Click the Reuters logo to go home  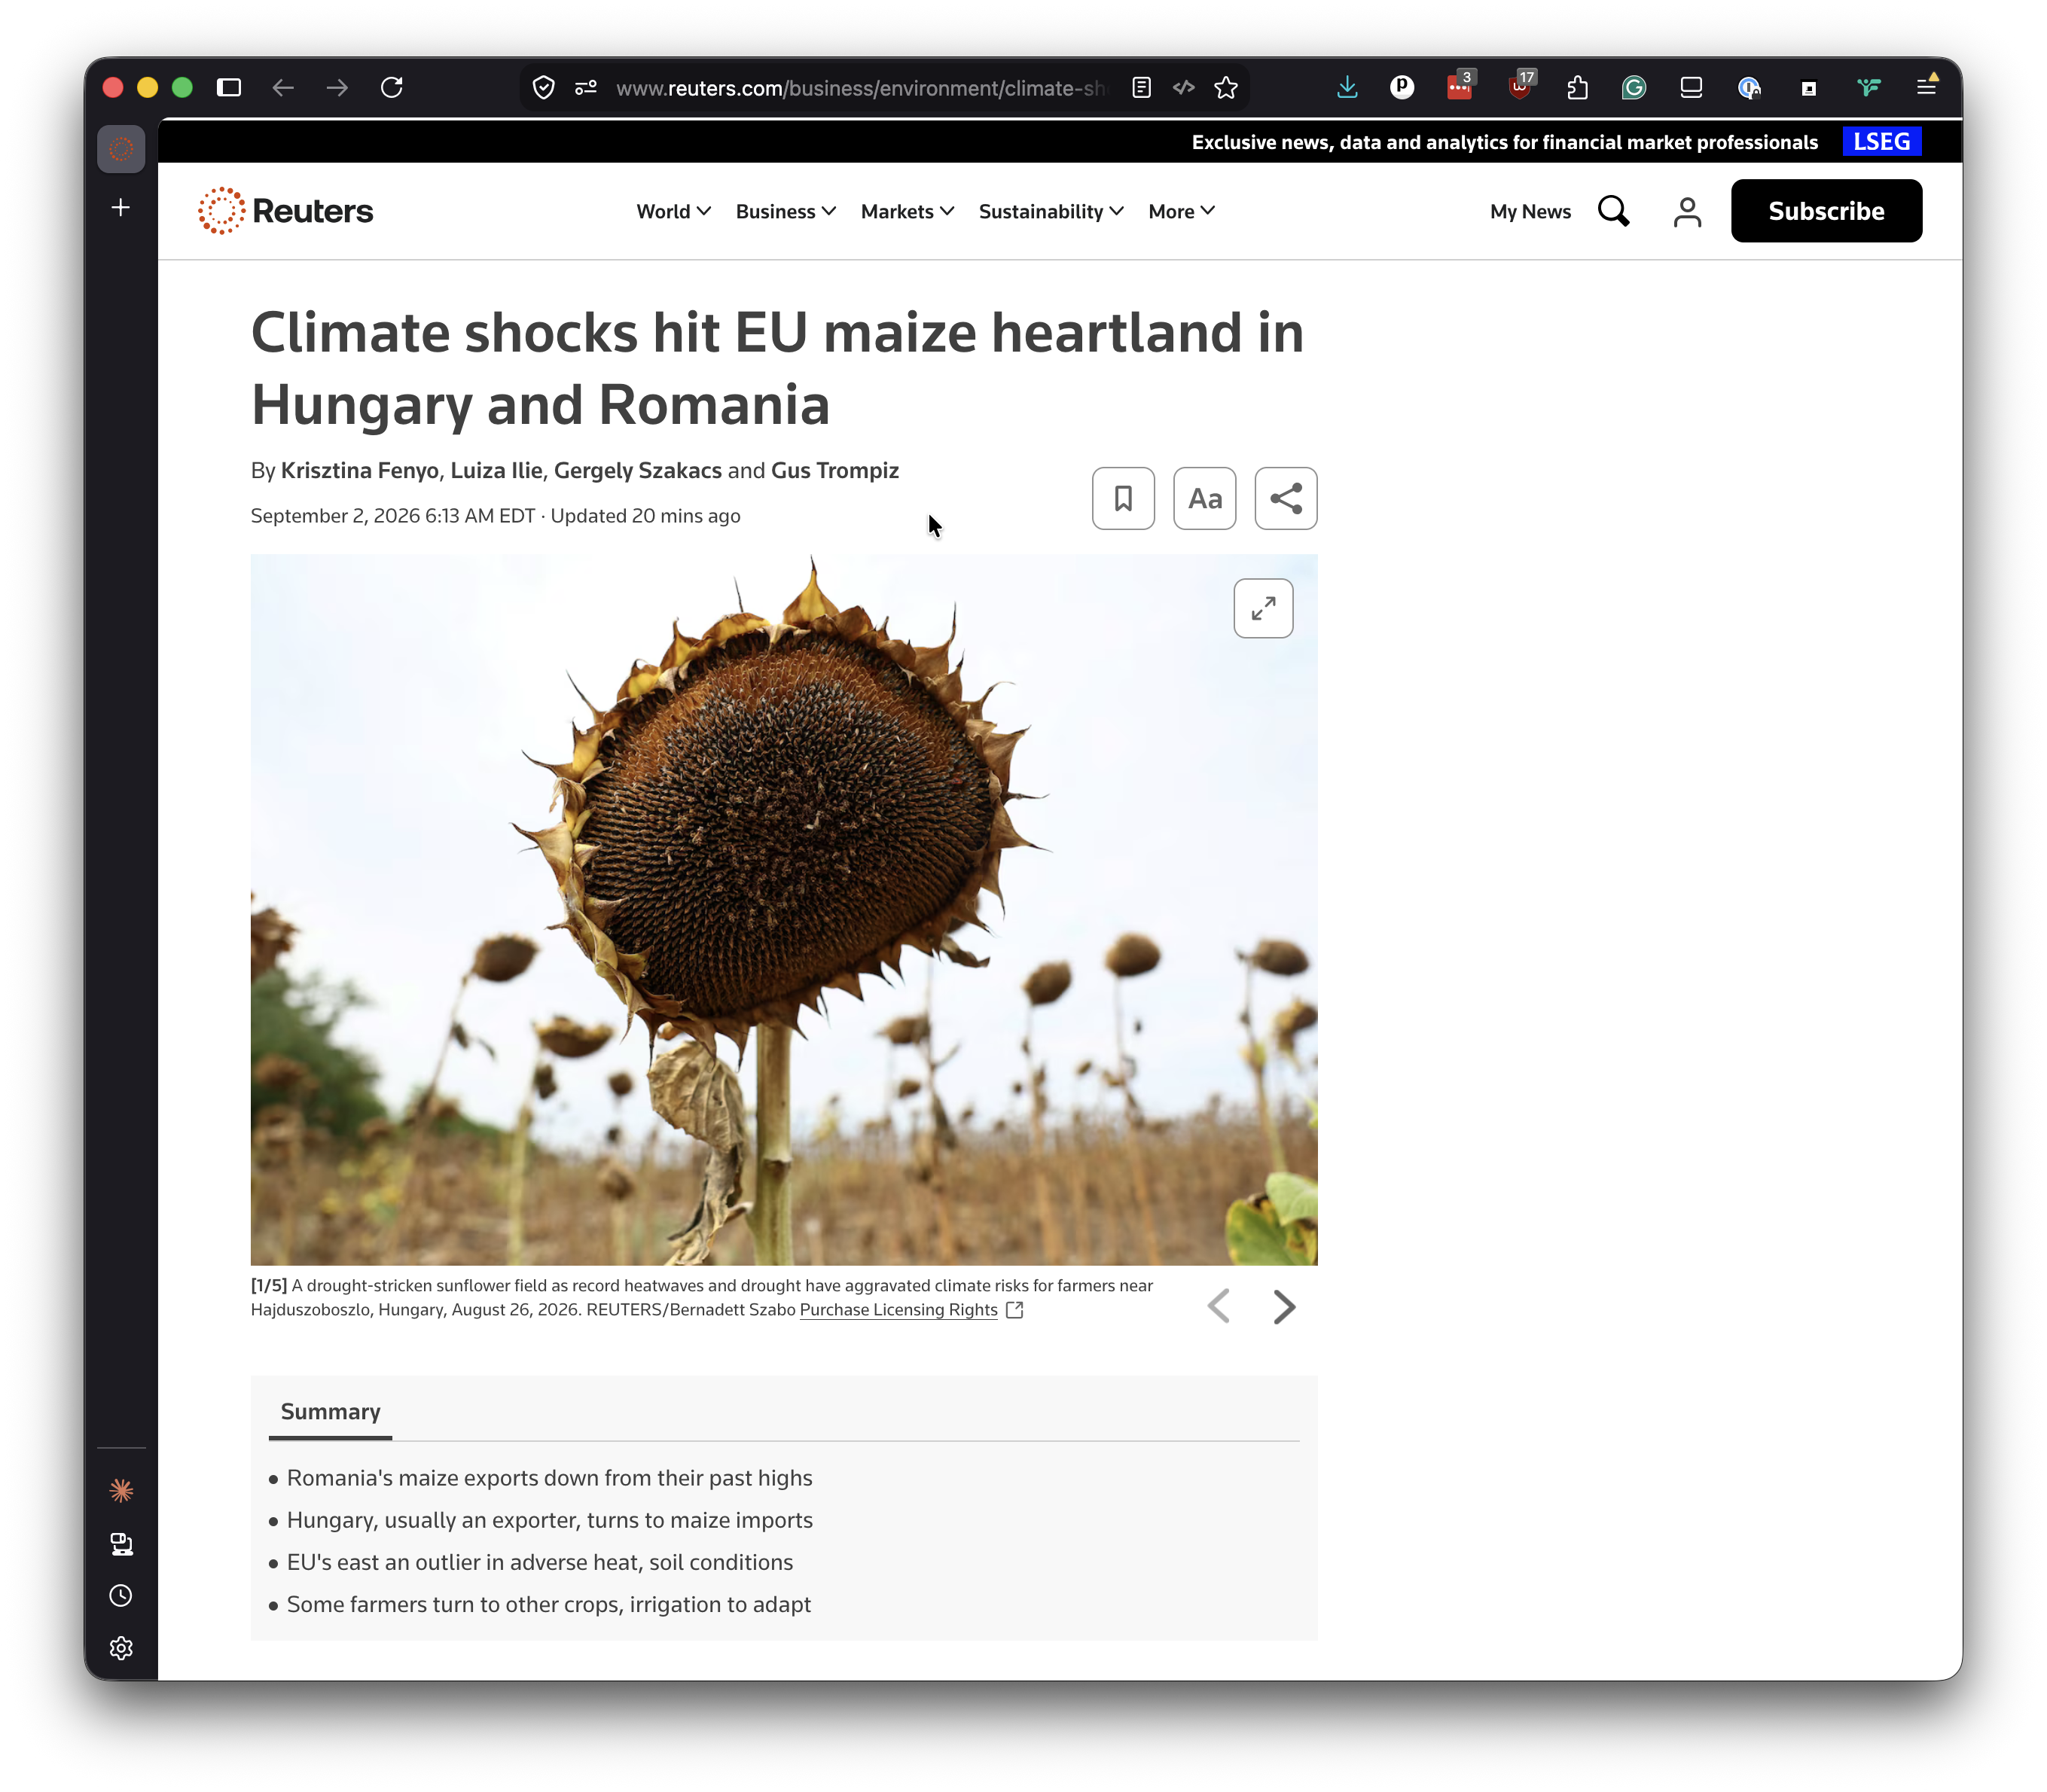pyautogui.click(x=286, y=211)
